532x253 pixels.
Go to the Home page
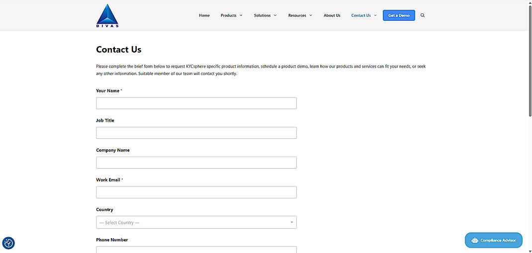(204, 15)
